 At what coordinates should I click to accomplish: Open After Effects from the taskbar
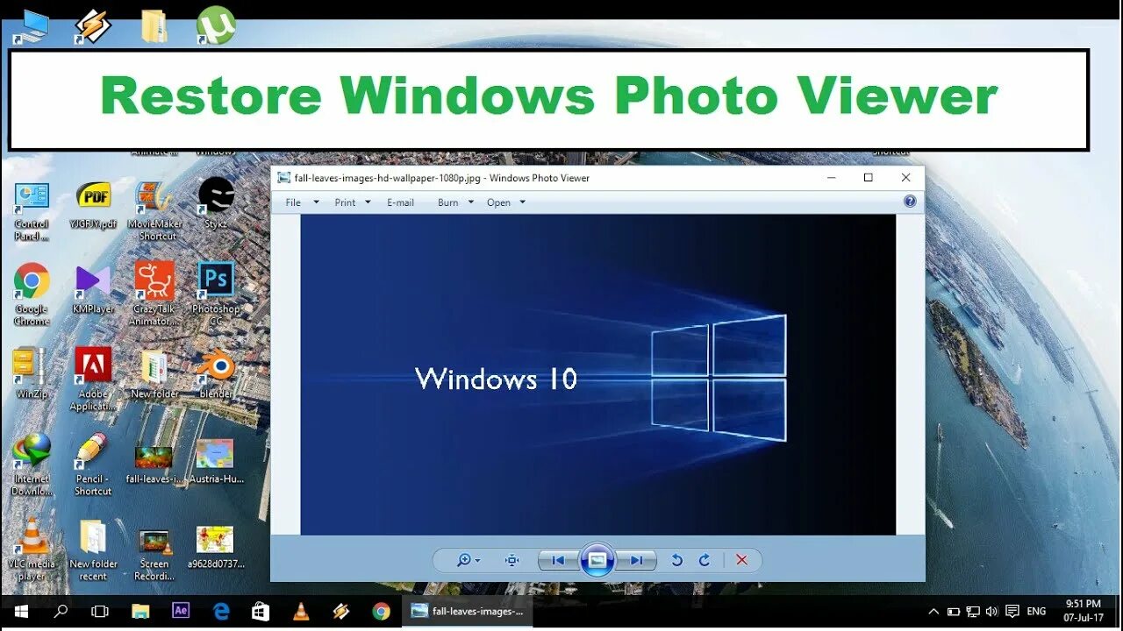pos(181,611)
